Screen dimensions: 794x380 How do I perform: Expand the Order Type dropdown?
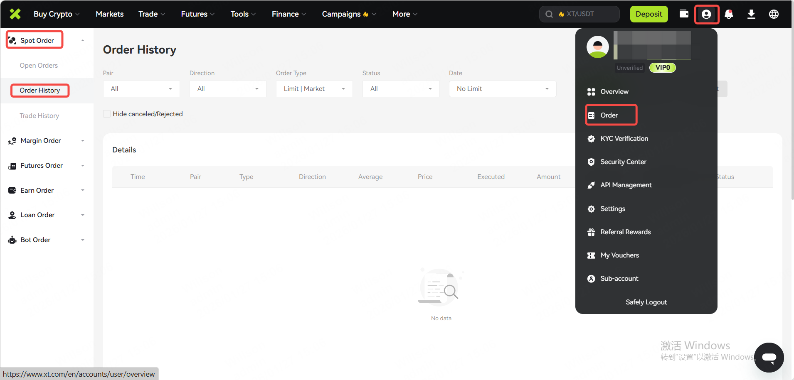(314, 89)
